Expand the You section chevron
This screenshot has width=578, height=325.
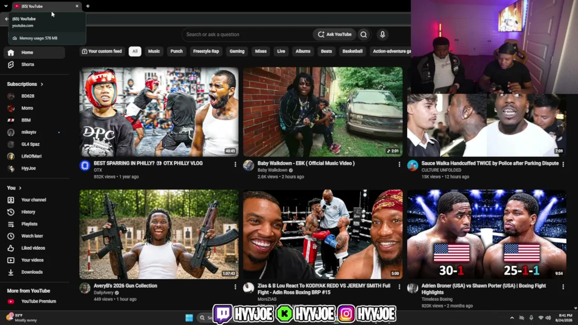coord(20,188)
